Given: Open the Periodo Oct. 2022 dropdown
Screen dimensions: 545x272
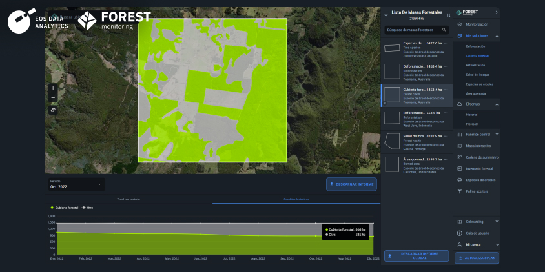Looking at the screenshot, I should point(76,184).
